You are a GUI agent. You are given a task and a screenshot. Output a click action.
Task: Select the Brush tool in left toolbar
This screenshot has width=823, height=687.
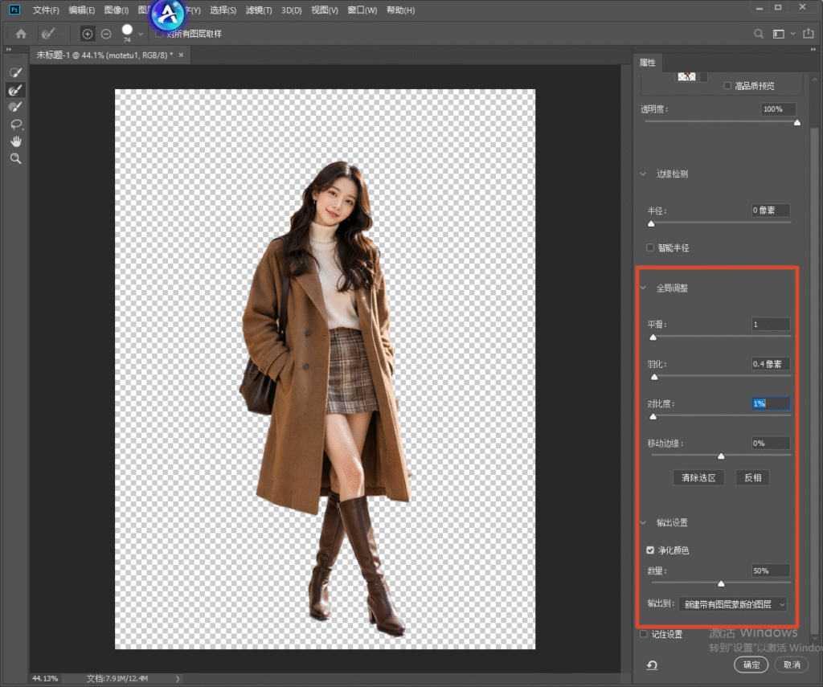click(x=16, y=107)
